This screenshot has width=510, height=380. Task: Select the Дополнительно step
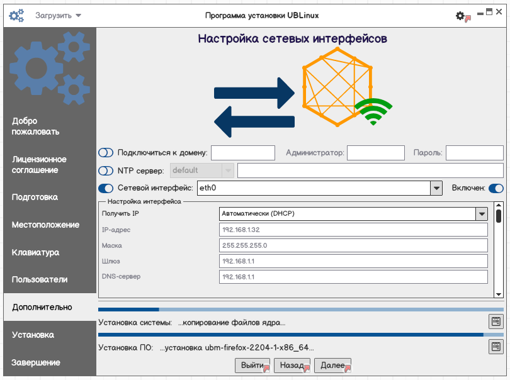[x=50, y=307]
